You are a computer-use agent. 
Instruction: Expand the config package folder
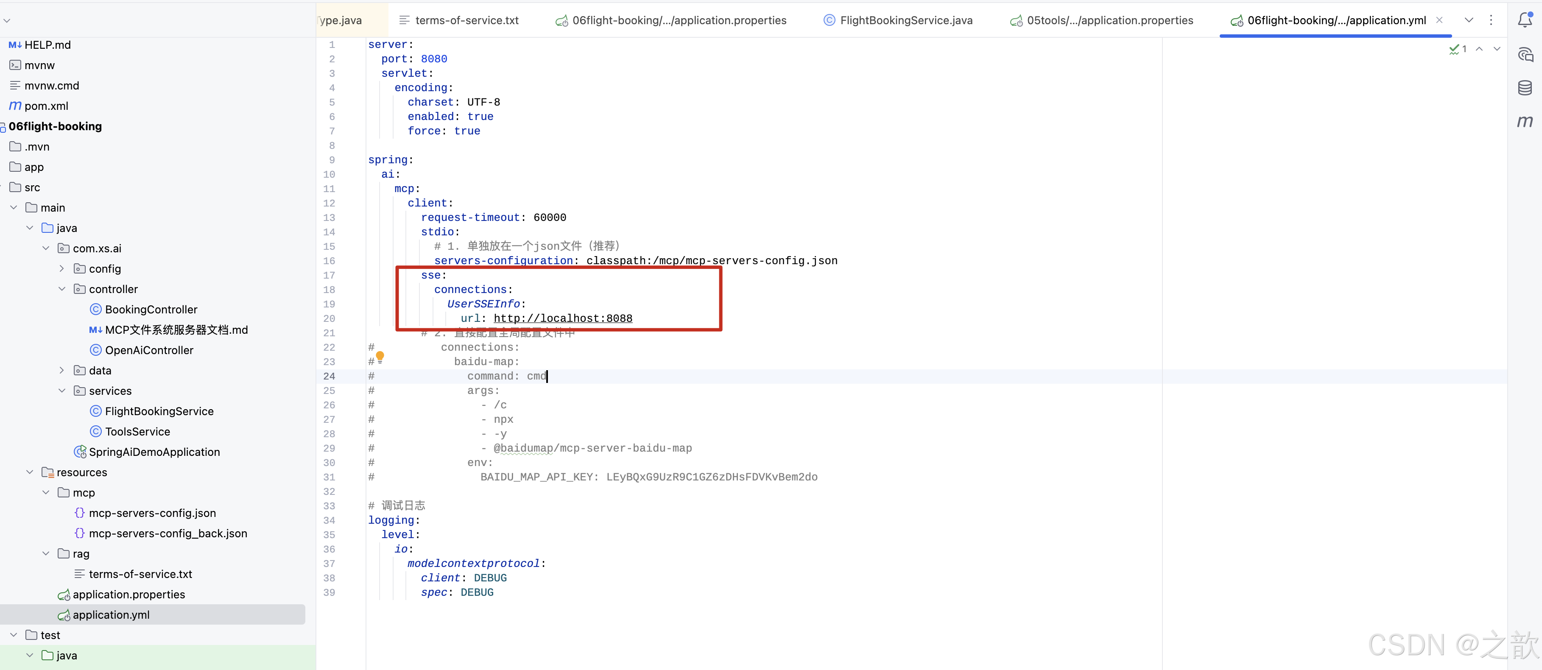(x=61, y=269)
